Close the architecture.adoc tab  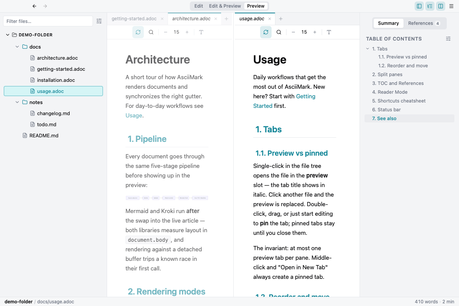pyautogui.click(x=216, y=19)
